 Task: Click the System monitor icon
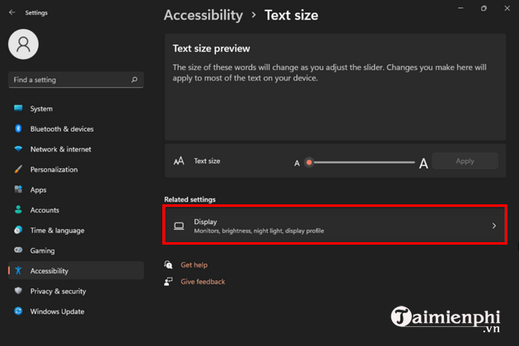pos(18,108)
